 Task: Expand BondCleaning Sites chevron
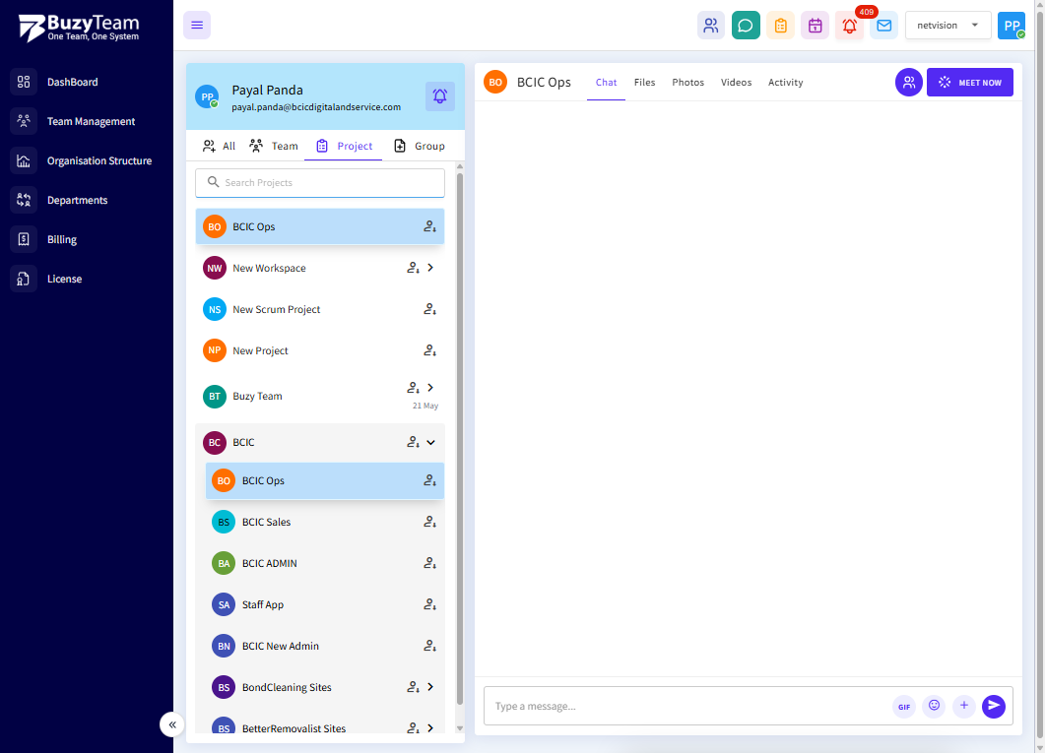[x=430, y=687]
